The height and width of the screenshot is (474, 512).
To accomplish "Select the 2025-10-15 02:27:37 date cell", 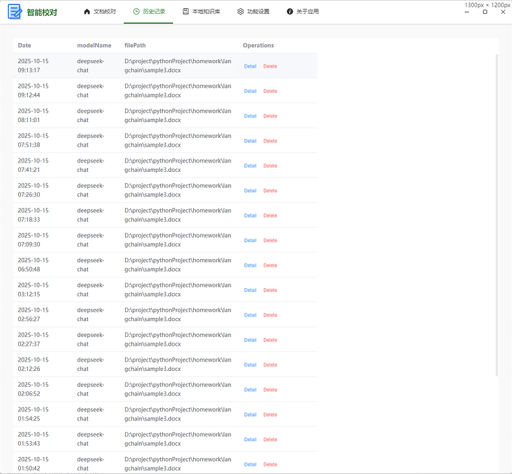I will pos(33,339).
